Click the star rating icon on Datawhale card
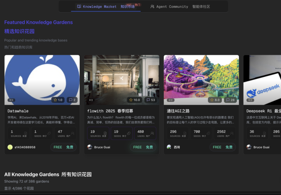Screen dimensions: 281x195 pos(55,100)
